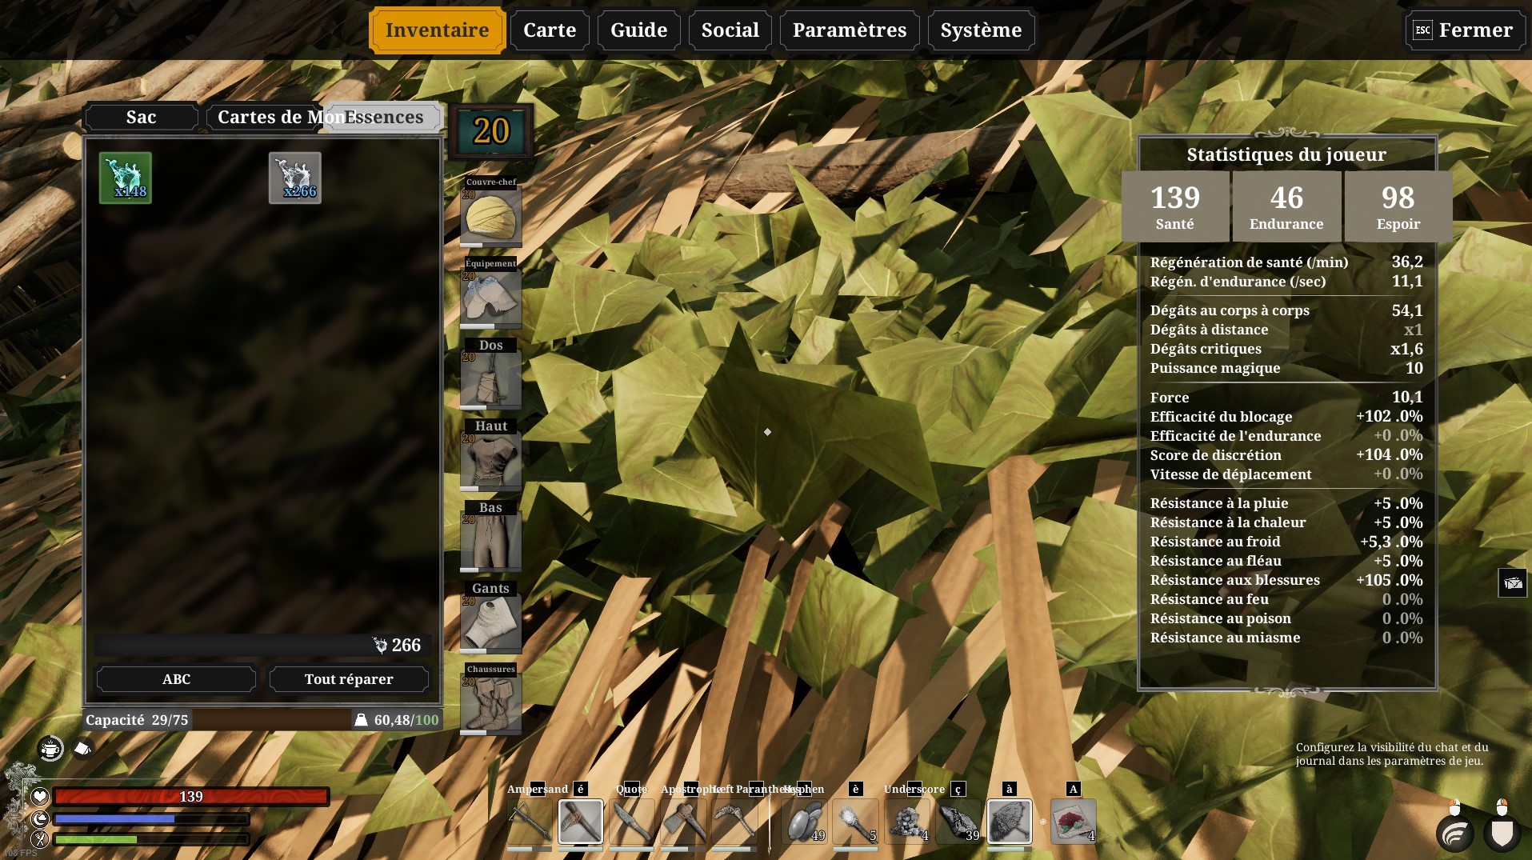This screenshot has width=1532, height=860.
Task: Select the torch hotbar item with 5
Action: pyautogui.click(x=855, y=822)
